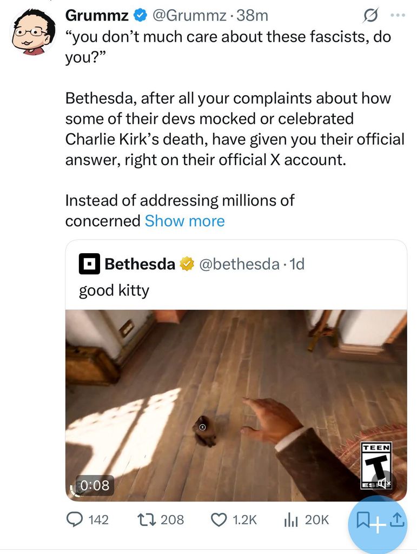Open the quoted post's "good kitty" text
Screen dimensions: 417x554
tap(114, 291)
